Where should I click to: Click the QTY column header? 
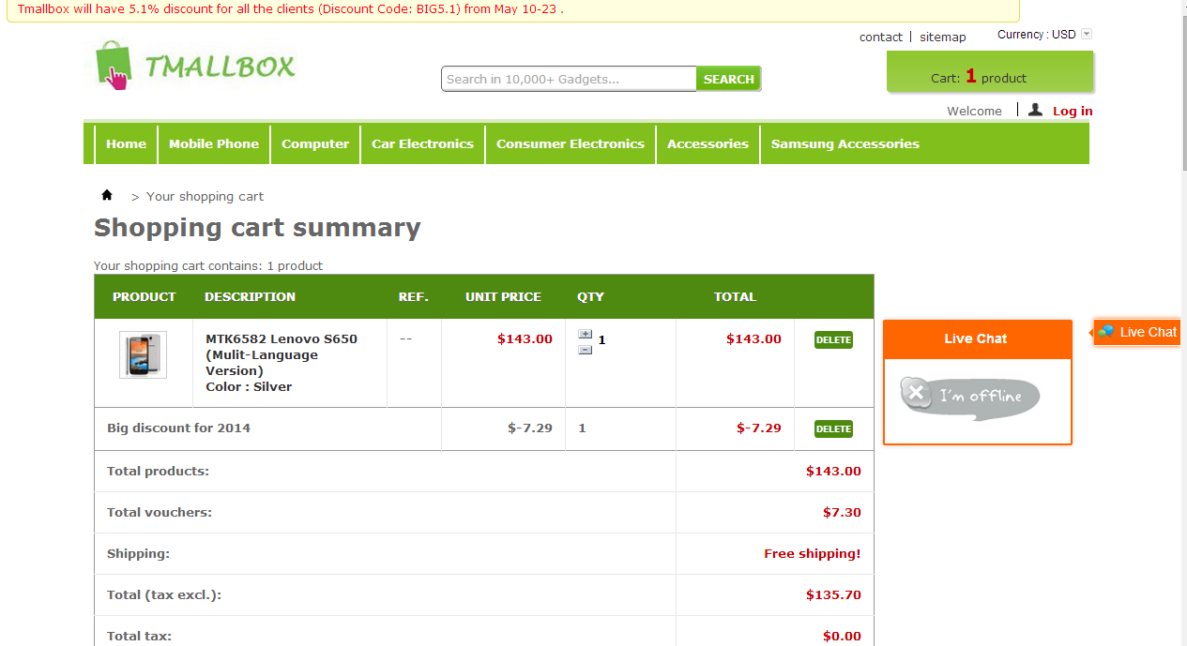coord(590,296)
